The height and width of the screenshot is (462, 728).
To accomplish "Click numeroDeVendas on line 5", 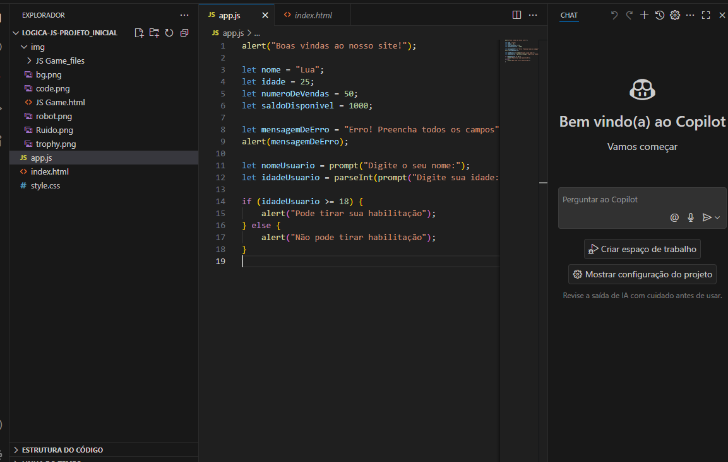I will click(295, 94).
